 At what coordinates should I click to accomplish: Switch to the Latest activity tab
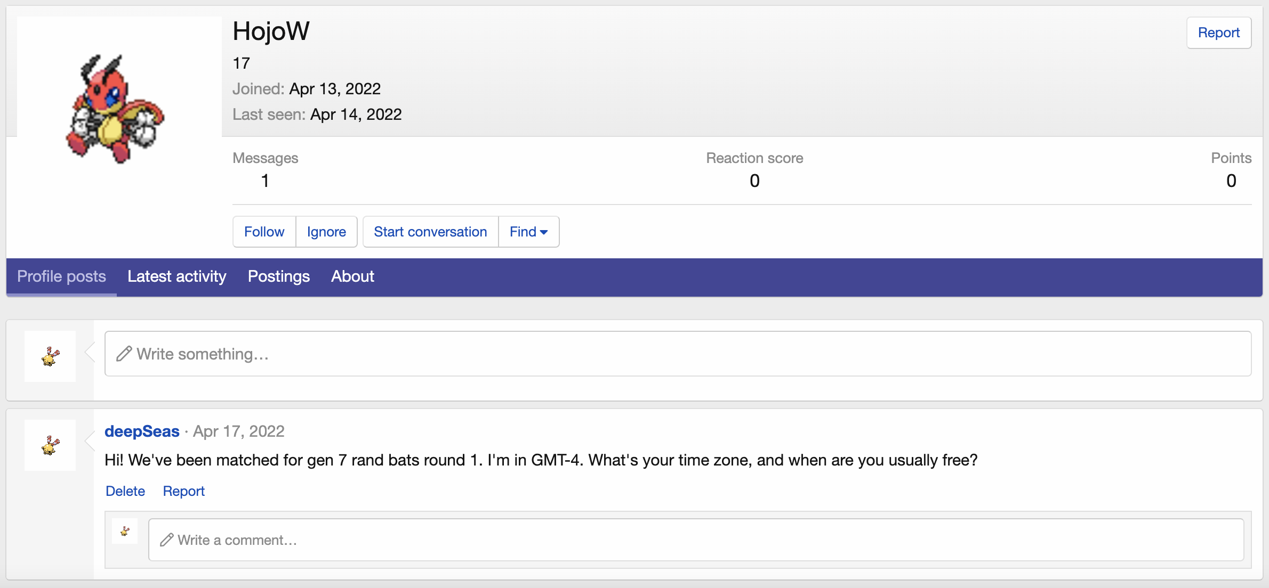pyautogui.click(x=176, y=276)
